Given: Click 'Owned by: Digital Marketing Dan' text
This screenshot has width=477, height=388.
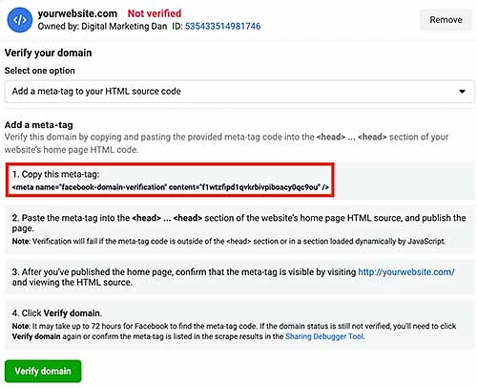Looking at the screenshot, I should pyautogui.click(x=102, y=26).
